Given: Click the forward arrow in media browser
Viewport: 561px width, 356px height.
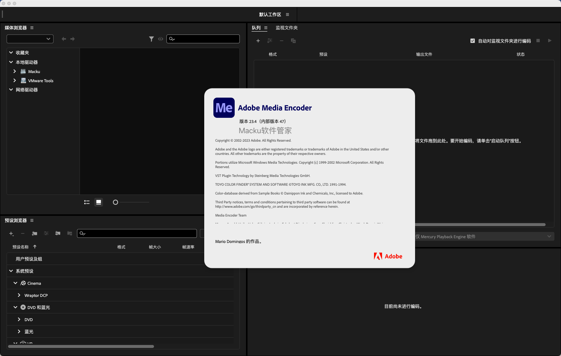Looking at the screenshot, I should [73, 39].
